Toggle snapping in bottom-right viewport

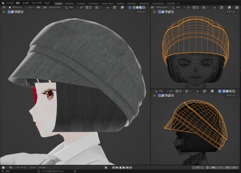pos(177,91)
